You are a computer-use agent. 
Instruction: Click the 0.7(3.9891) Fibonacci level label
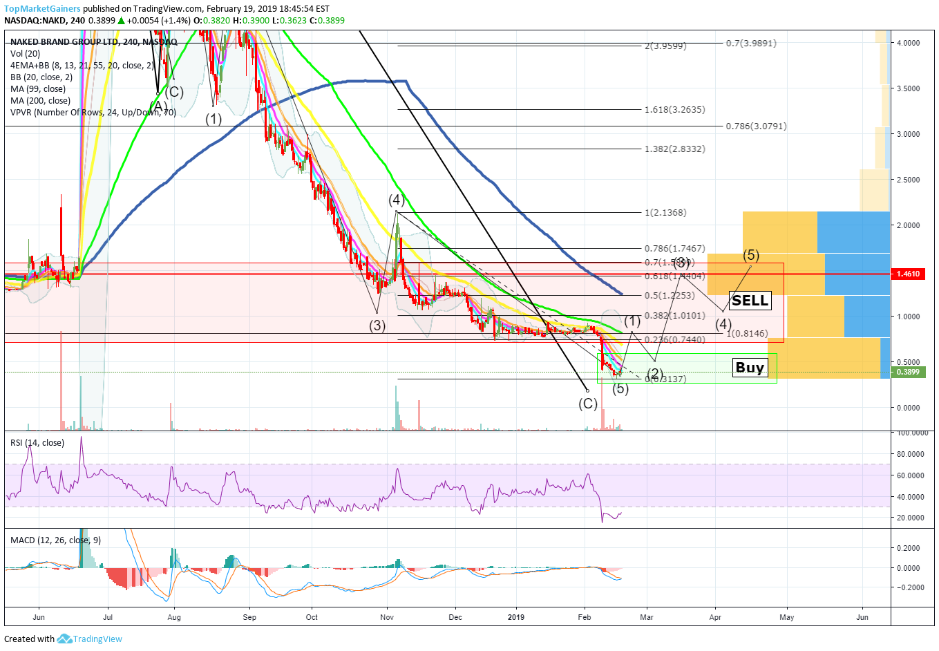pyautogui.click(x=751, y=43)
